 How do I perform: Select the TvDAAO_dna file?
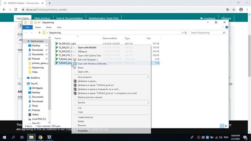(x=65, y=59)
